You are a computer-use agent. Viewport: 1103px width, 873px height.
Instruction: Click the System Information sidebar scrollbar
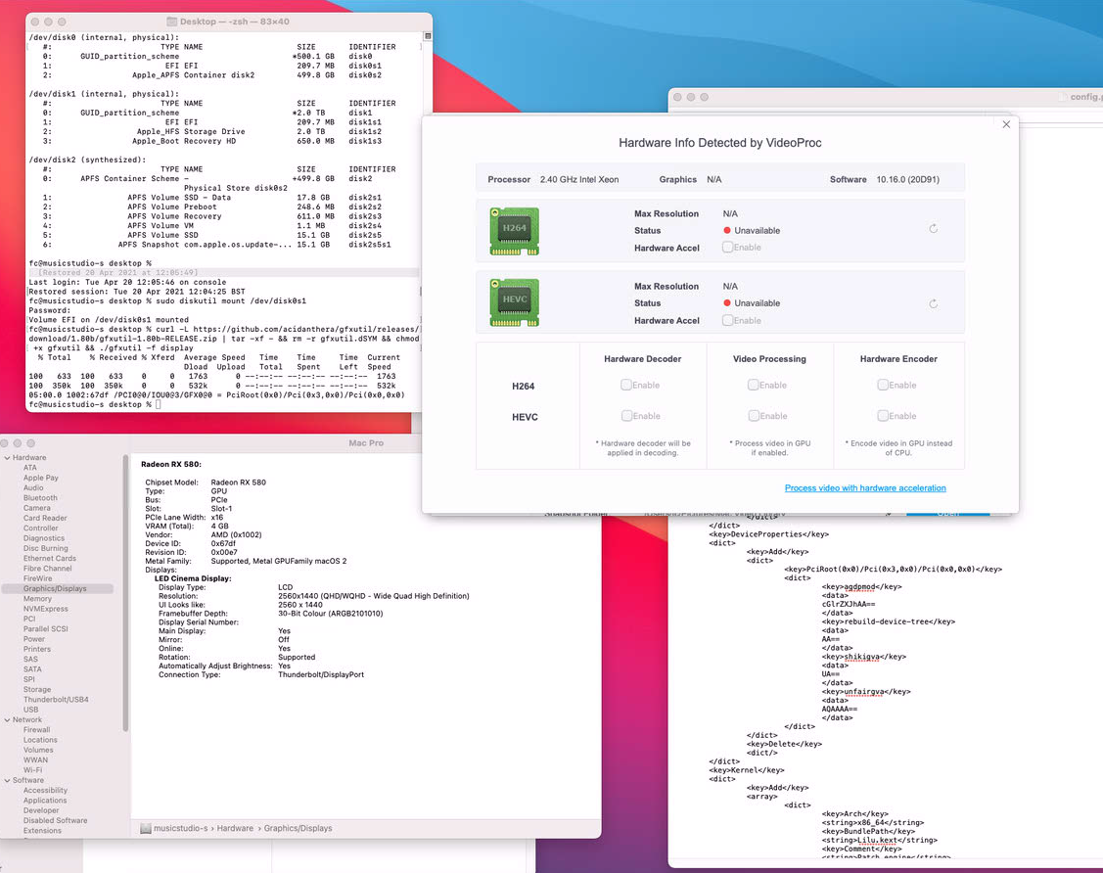pyautogui.click(x=125, y=594)
